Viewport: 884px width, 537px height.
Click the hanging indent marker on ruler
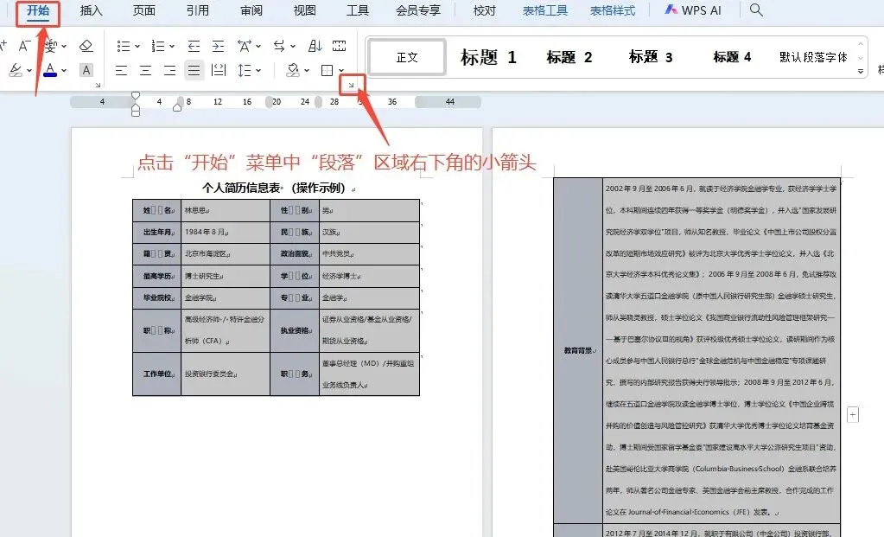136,107
